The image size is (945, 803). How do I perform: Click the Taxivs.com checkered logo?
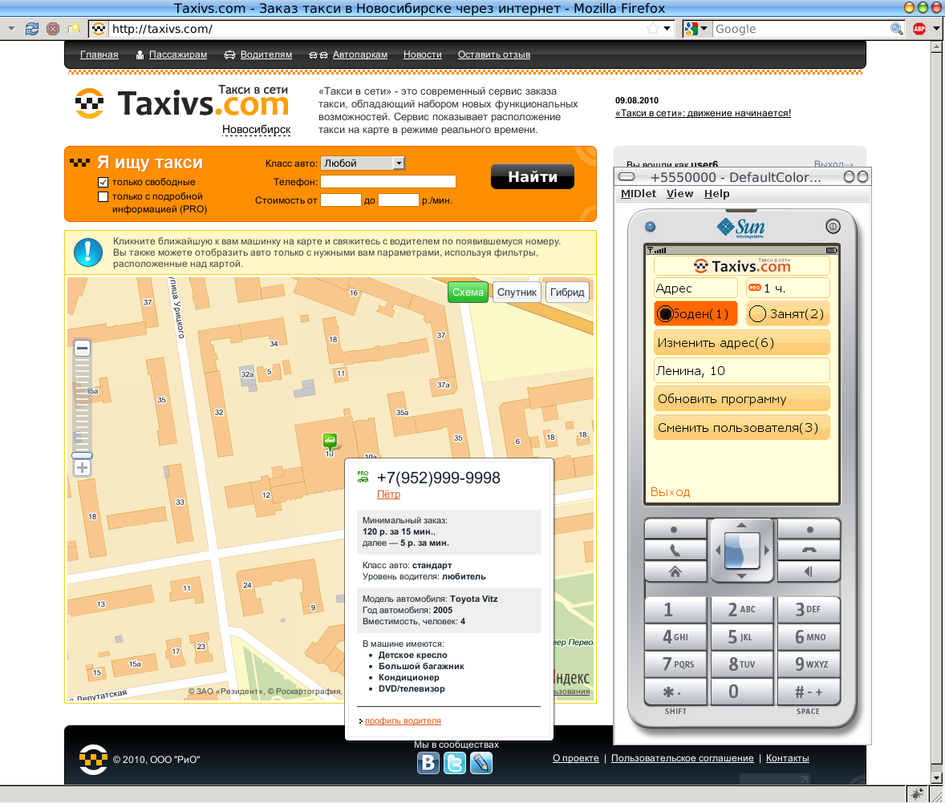pyautogui.click(x=91, y=104)
